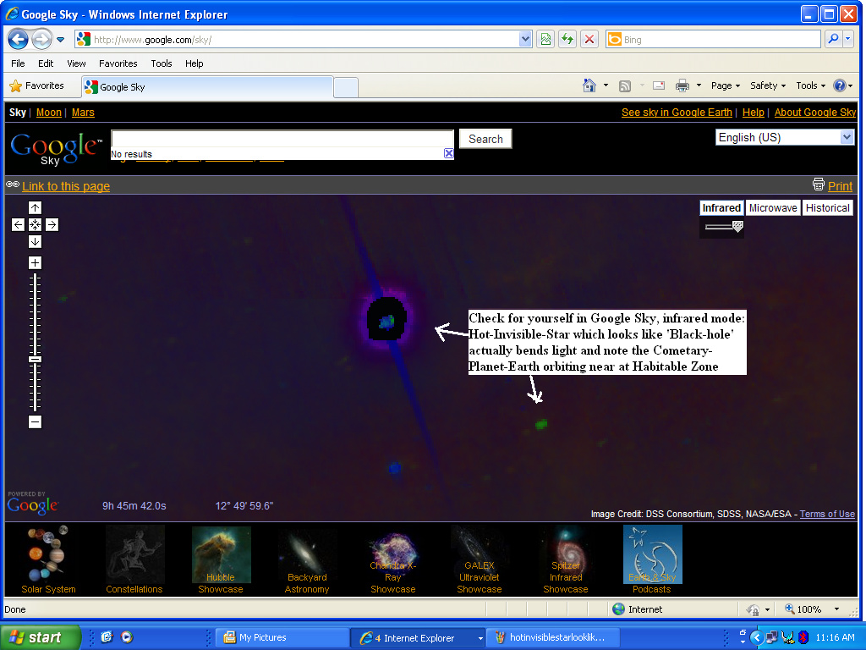The image size is (866, 650).
Task: Expand the address bar URL dropdown
Action: pyautogui.click(x=525, y=39)
